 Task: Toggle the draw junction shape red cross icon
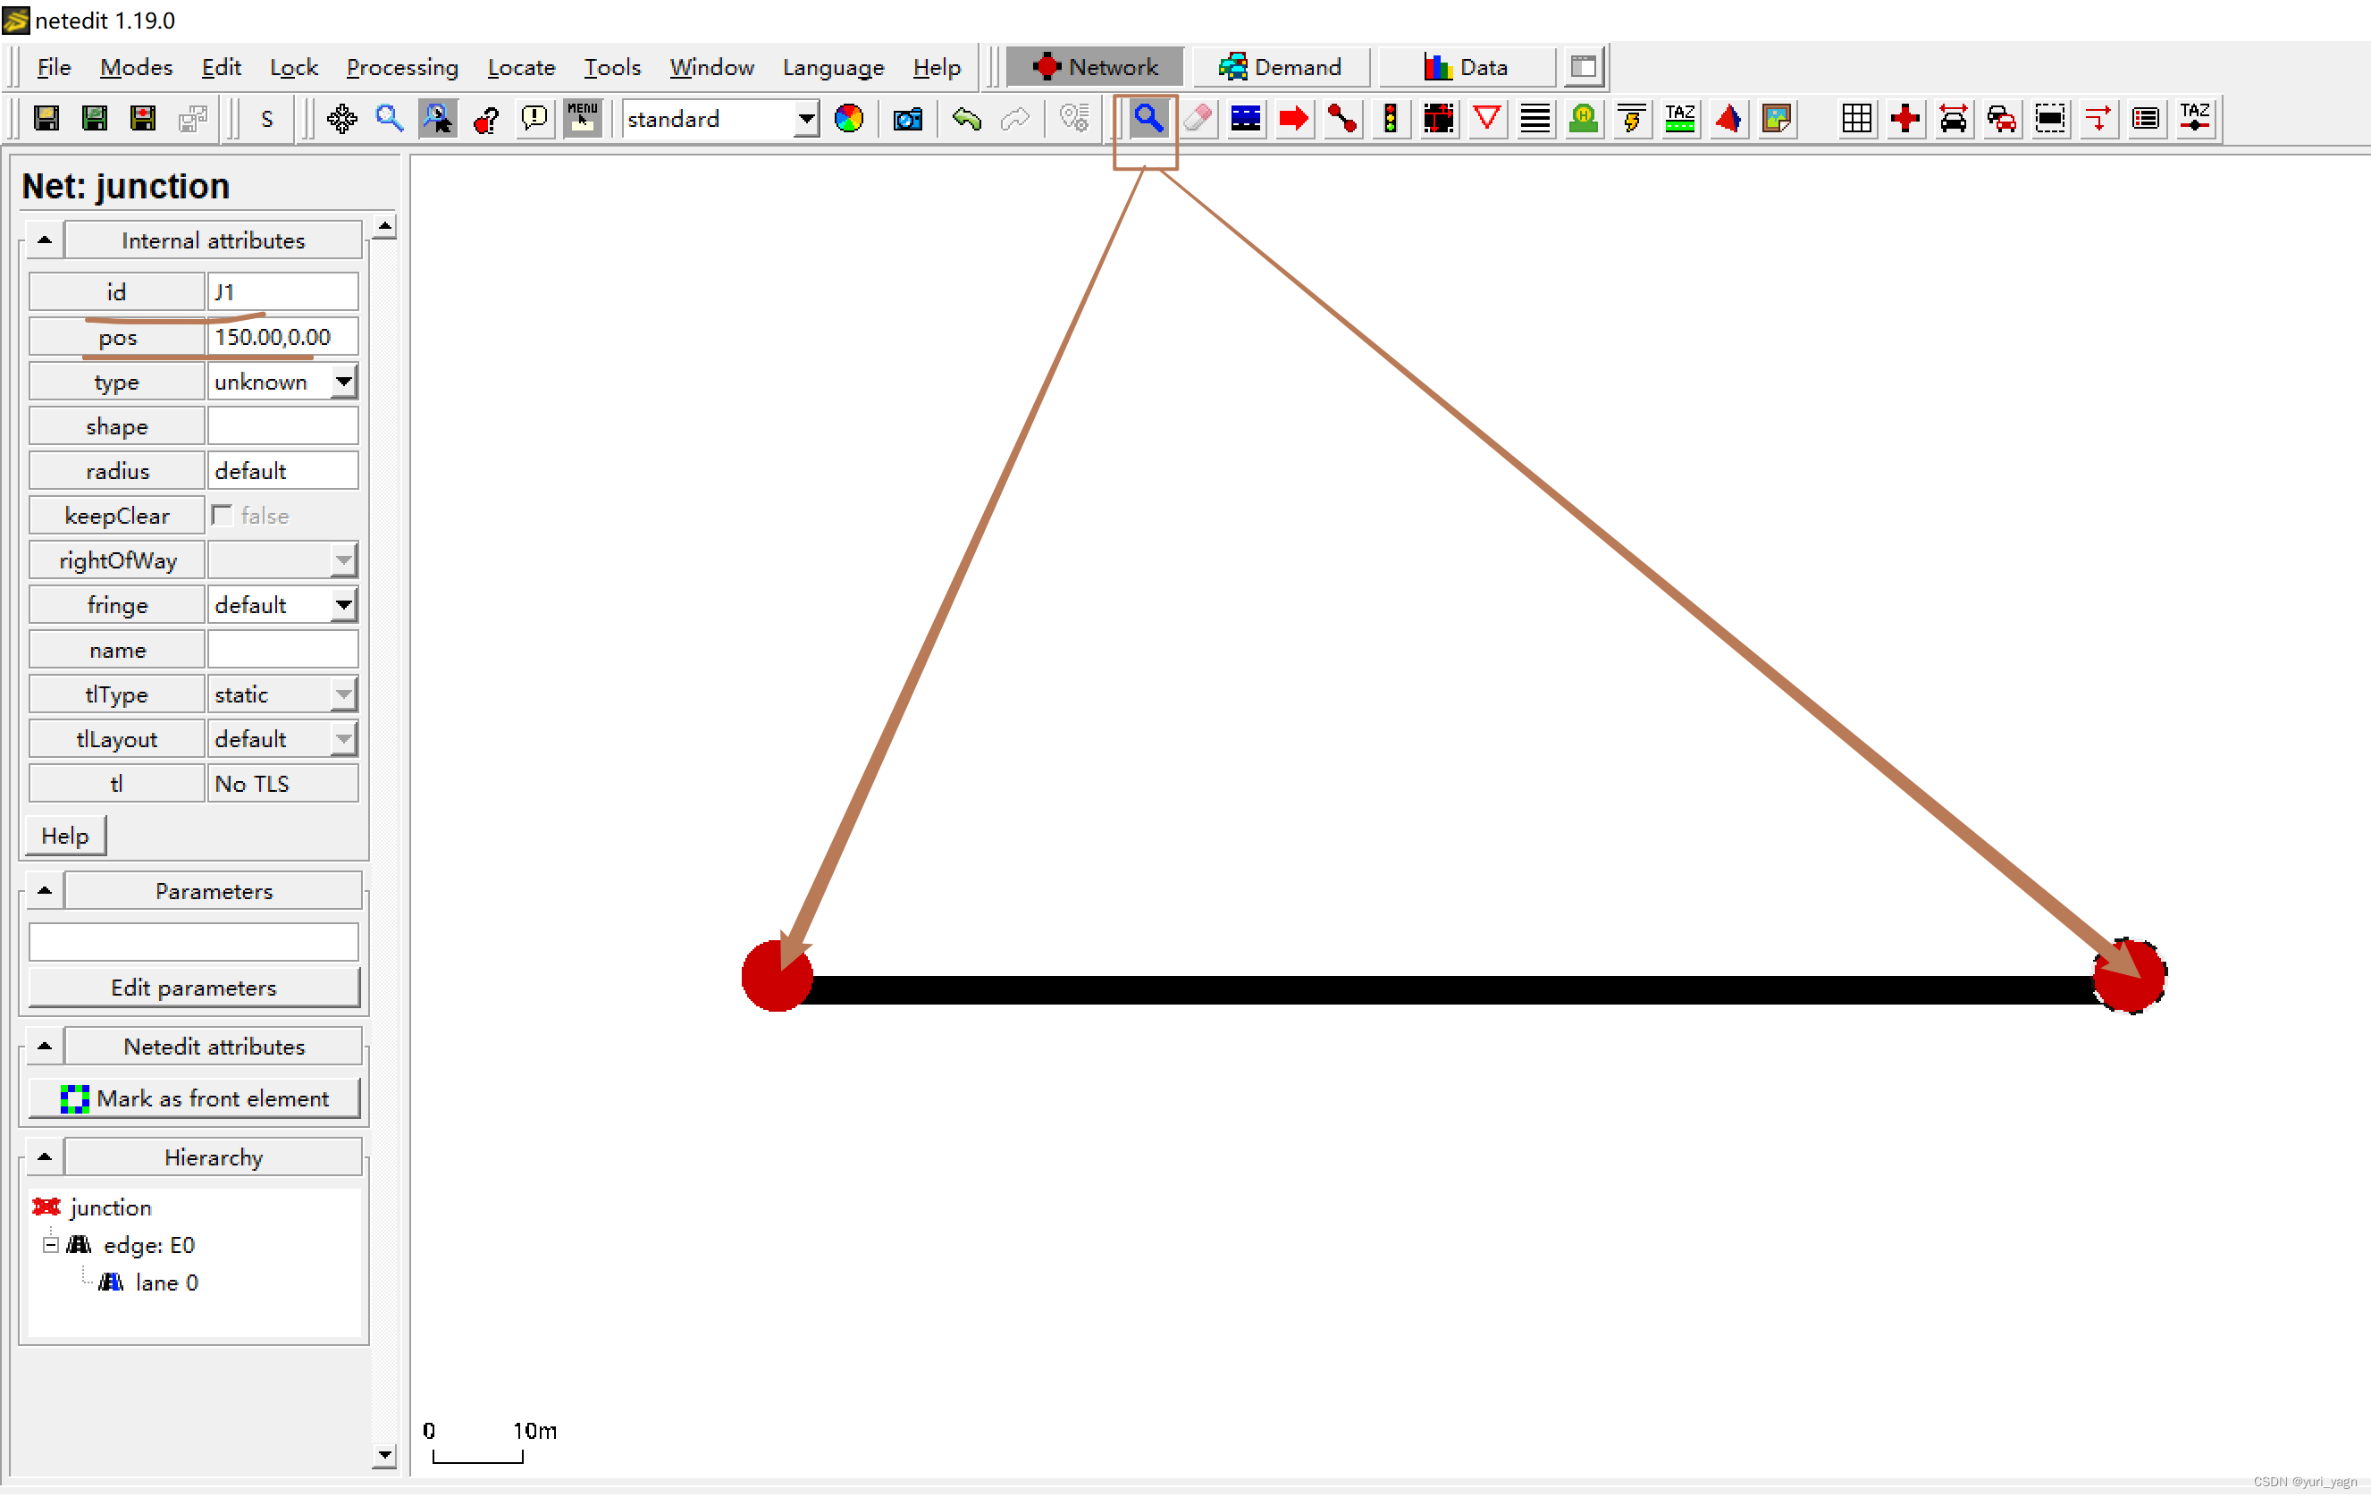[x=1904, y=119]
